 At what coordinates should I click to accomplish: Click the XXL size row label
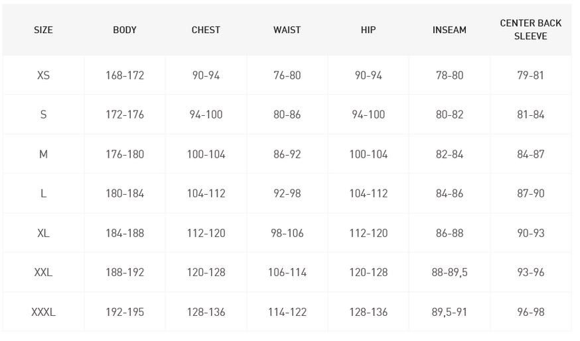pos(43,272)
